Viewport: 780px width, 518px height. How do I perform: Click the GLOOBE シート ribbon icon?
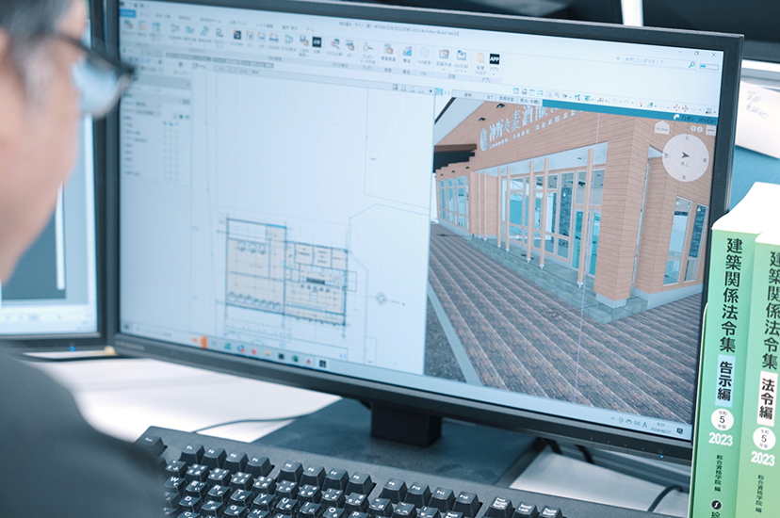click(462, 56)
